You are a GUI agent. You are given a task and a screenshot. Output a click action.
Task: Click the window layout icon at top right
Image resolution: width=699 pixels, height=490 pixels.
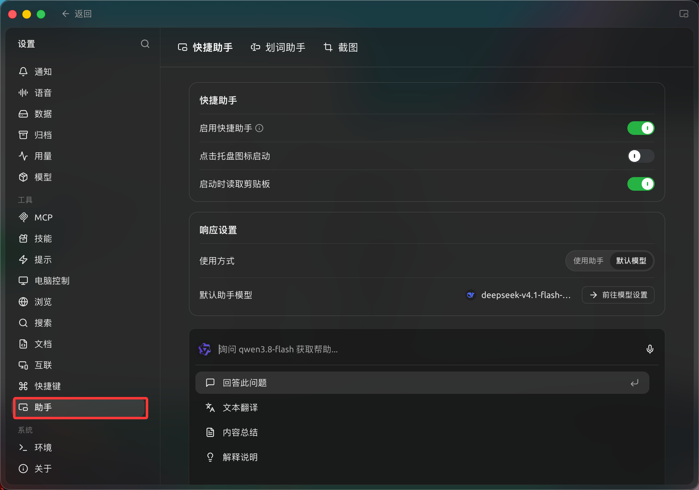click(684, 14)
